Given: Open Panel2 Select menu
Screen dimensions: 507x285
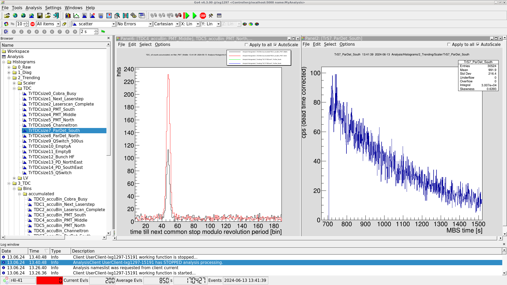Looking at the screenshot, I should (330, 44).
